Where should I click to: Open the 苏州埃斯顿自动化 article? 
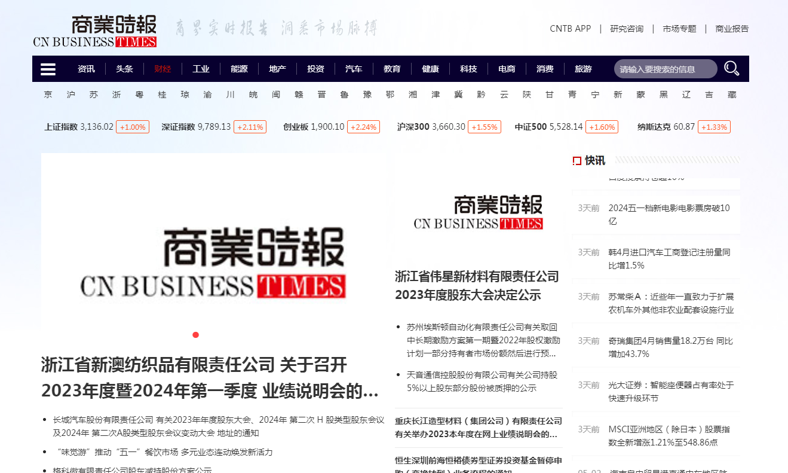483,340
